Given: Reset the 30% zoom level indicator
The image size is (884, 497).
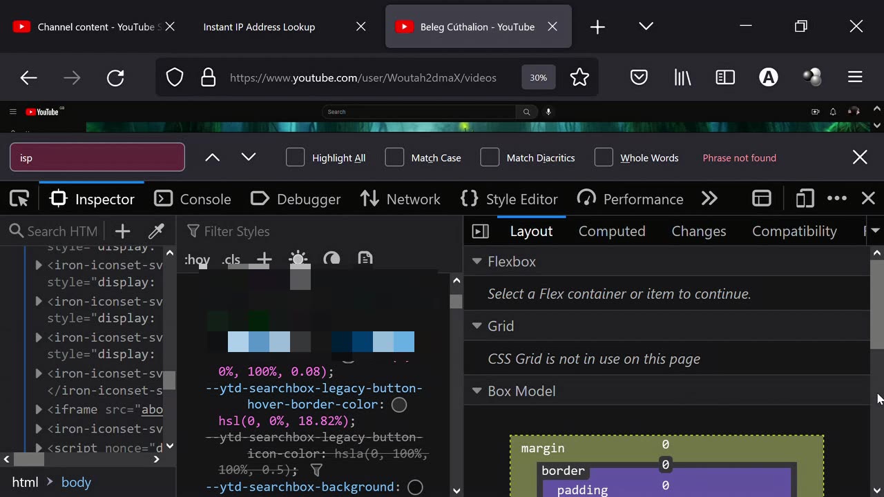Looking at the screenshot, I should pyautogui.click(x=538, y=77).
